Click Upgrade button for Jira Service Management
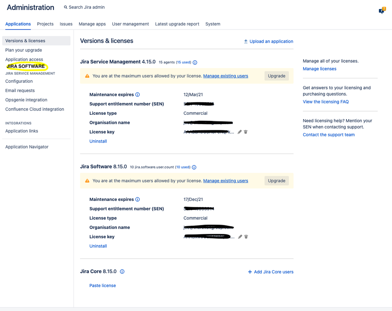The image size is (392, 311). pyautogui.click(x=277, y=76)
